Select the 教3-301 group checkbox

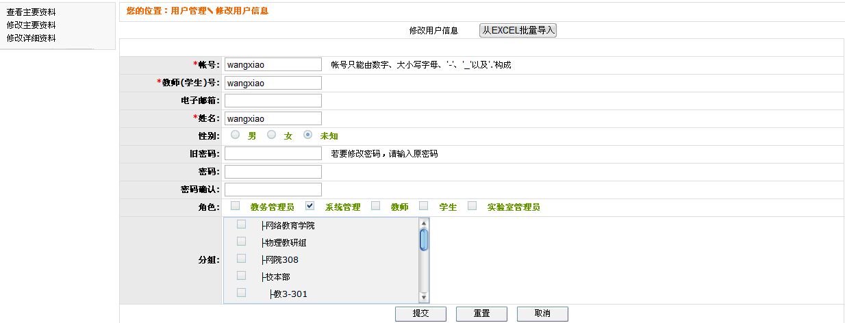point(242,293)
